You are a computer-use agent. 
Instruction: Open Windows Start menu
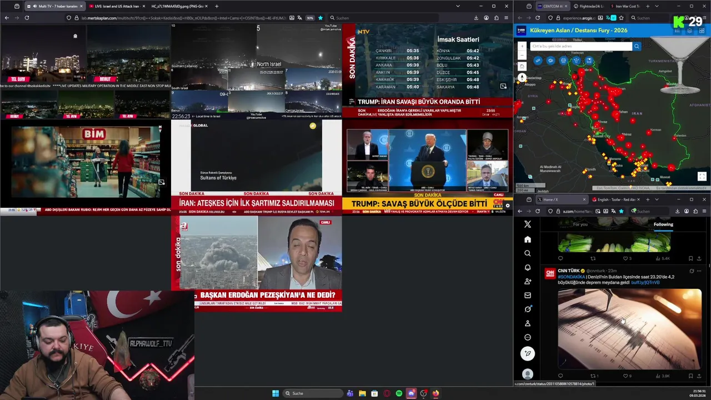(276, 393)
